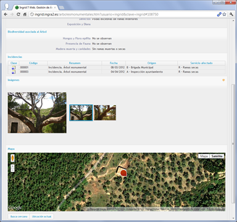Image resolution: width=237 pixels, height=222 pixels.
Task: Click the Busca cercano button
Action: coord(19,216)
